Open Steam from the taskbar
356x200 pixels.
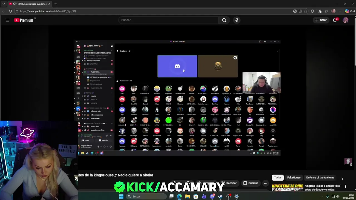click(220, 196)
